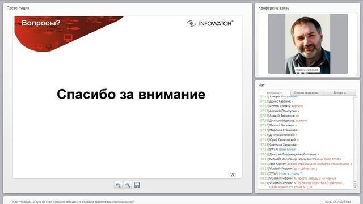Click the chat scrollbar up arrow

tap(355, 184)
